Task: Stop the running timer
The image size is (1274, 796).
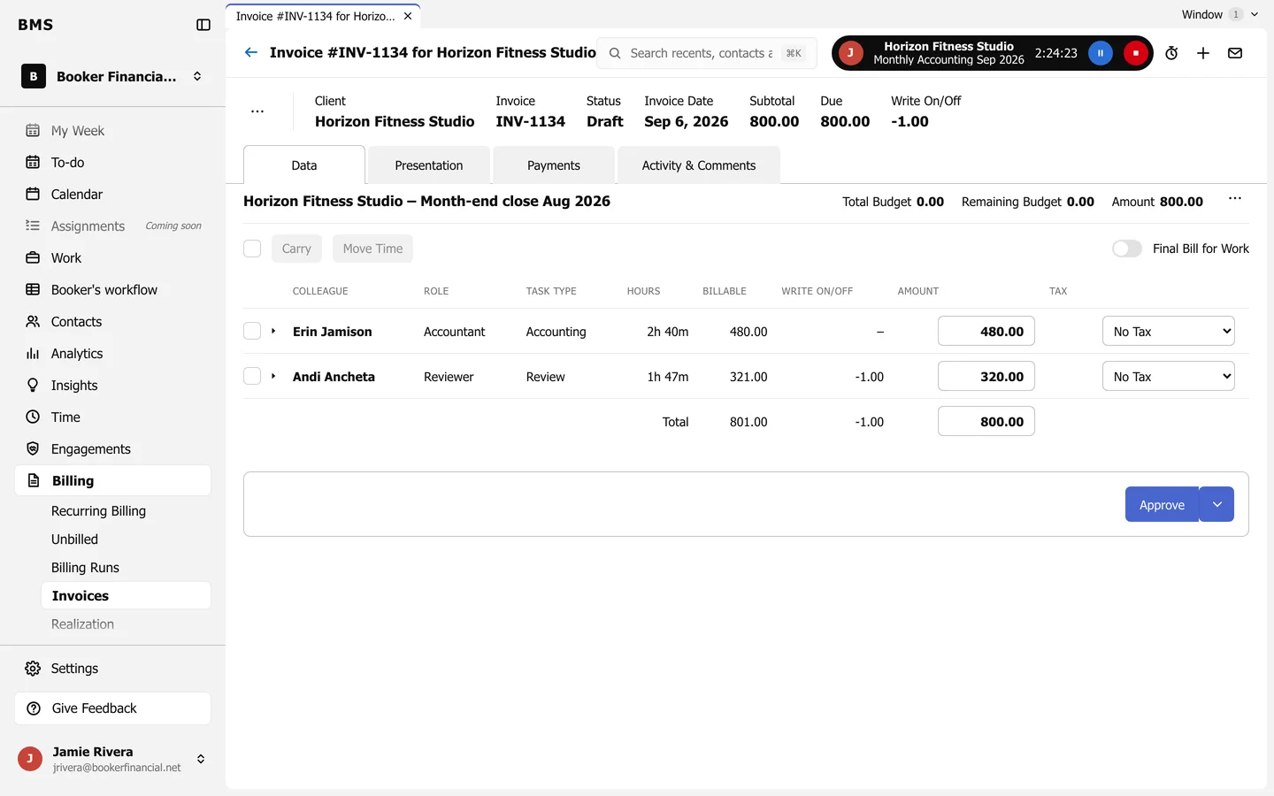Action: 1136,53
